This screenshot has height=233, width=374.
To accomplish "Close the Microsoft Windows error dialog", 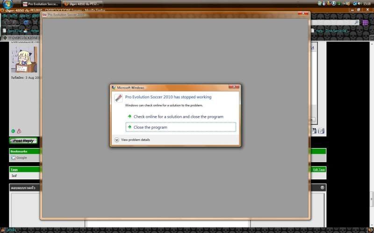I will (x=234, y=87).
